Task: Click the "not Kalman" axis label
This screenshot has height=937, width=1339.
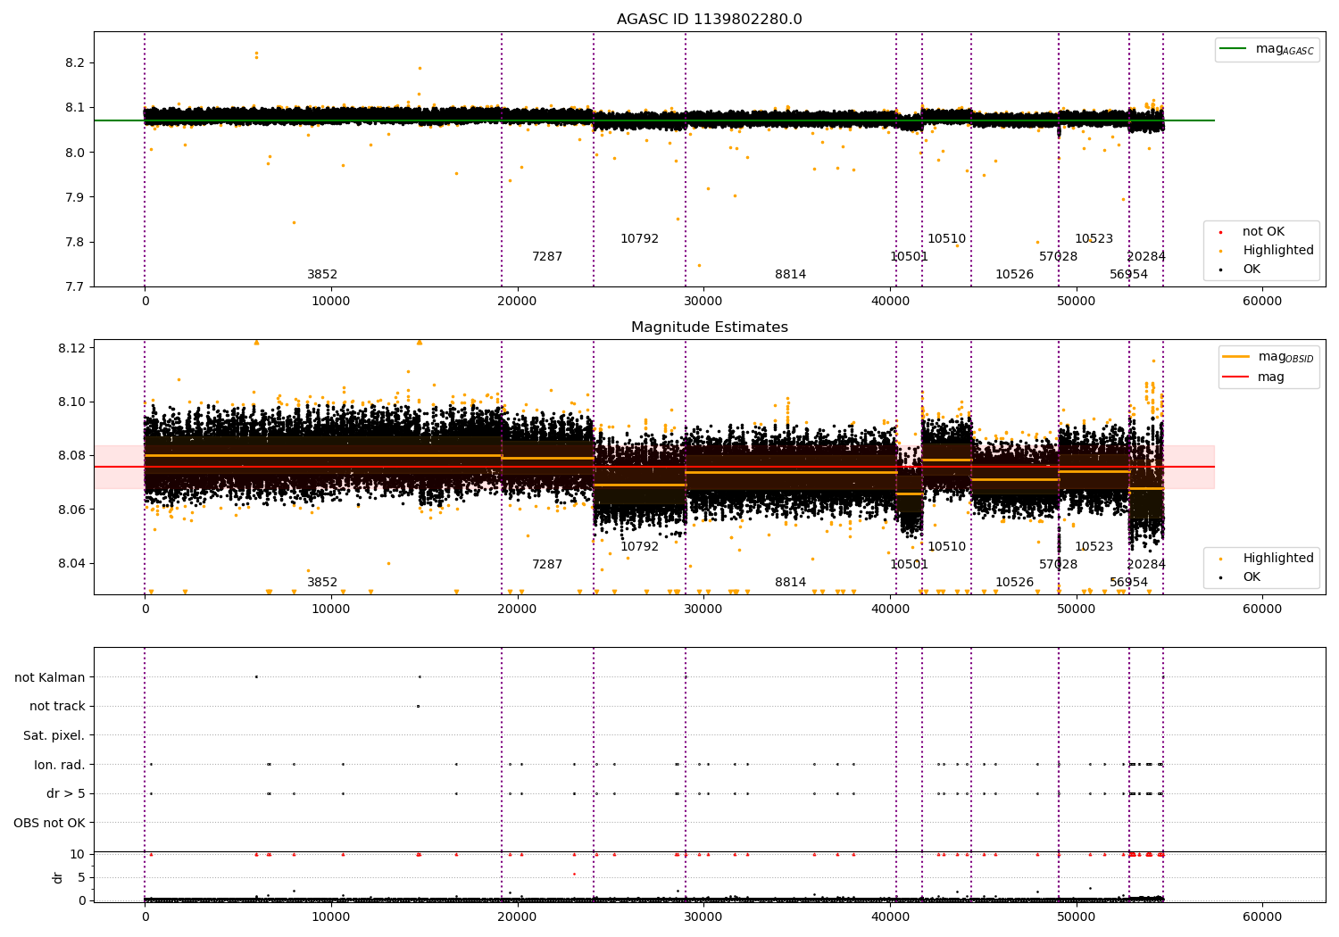Action: click(x=50, y=677)
